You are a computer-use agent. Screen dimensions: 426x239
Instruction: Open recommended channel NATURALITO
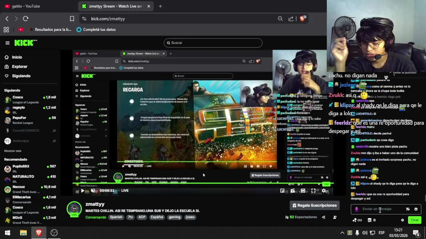coord(30,179)
